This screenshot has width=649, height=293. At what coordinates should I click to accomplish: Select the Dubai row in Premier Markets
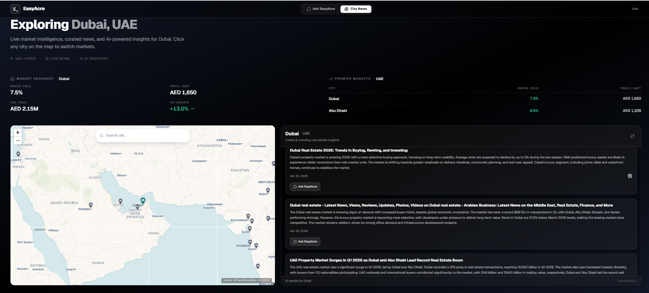coord(485,99)
